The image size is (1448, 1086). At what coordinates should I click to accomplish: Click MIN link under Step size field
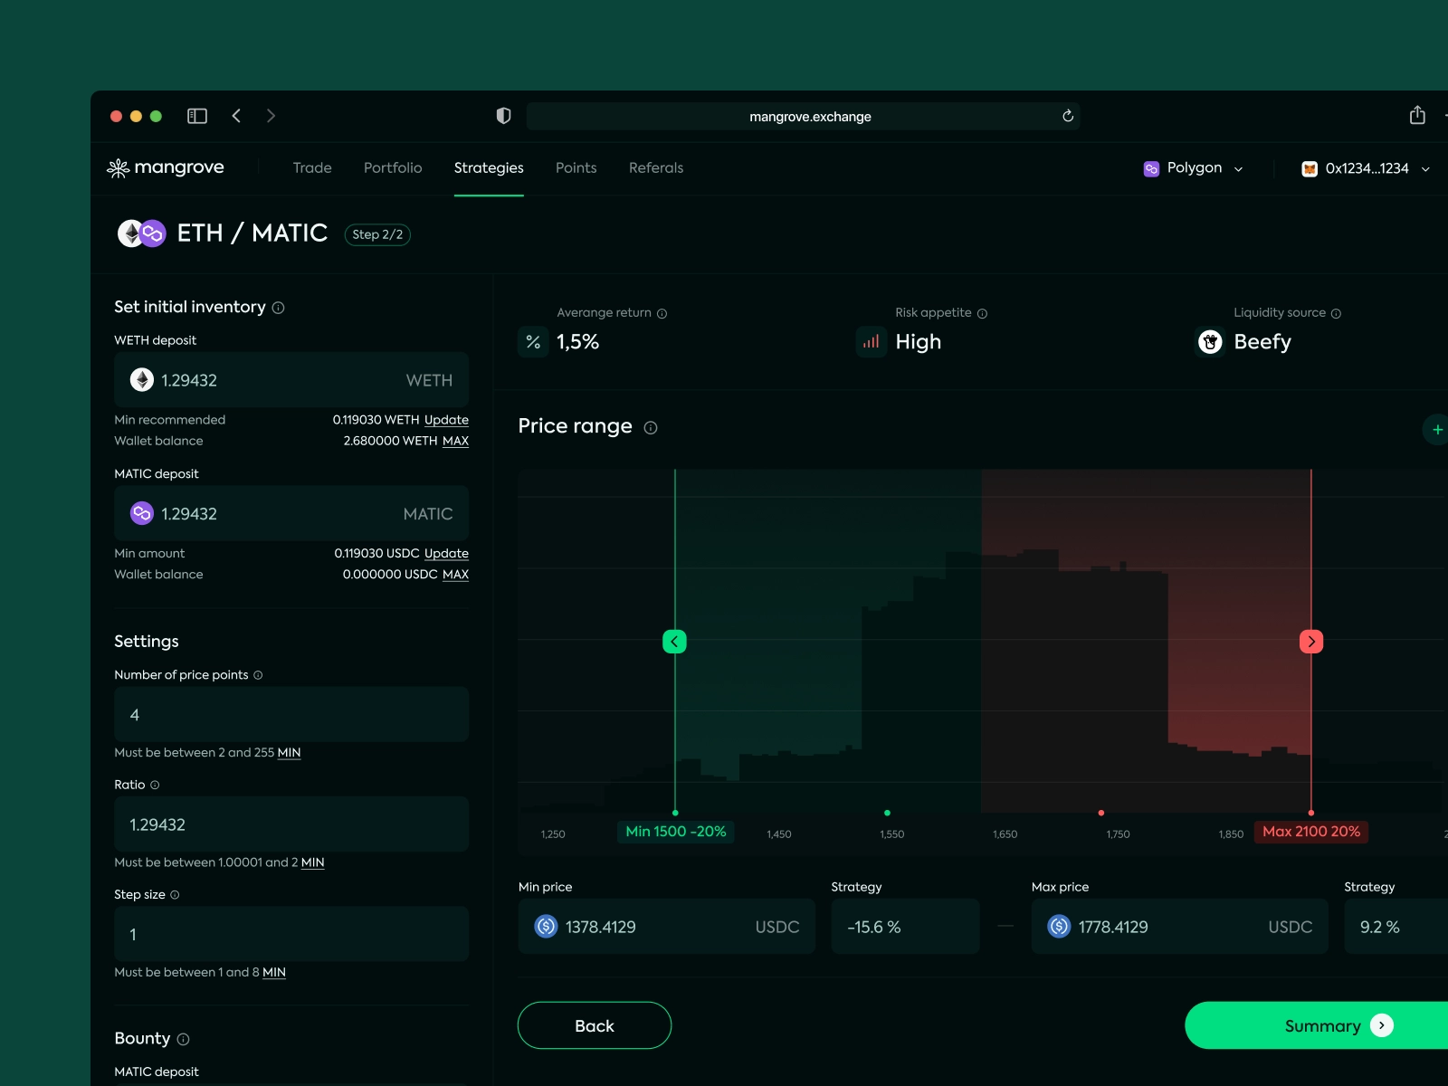click(x=274, y=973)
